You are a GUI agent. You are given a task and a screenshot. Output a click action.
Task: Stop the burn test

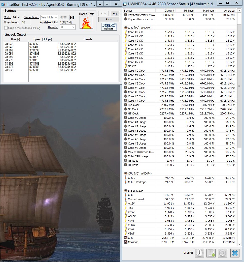[115, 14]
